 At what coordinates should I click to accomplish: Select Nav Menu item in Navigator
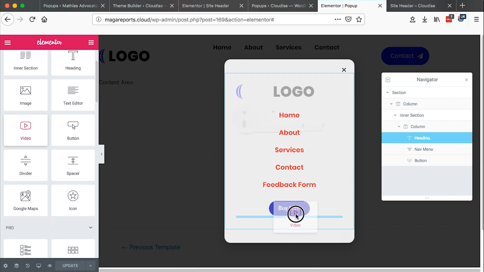coord(427,149)
